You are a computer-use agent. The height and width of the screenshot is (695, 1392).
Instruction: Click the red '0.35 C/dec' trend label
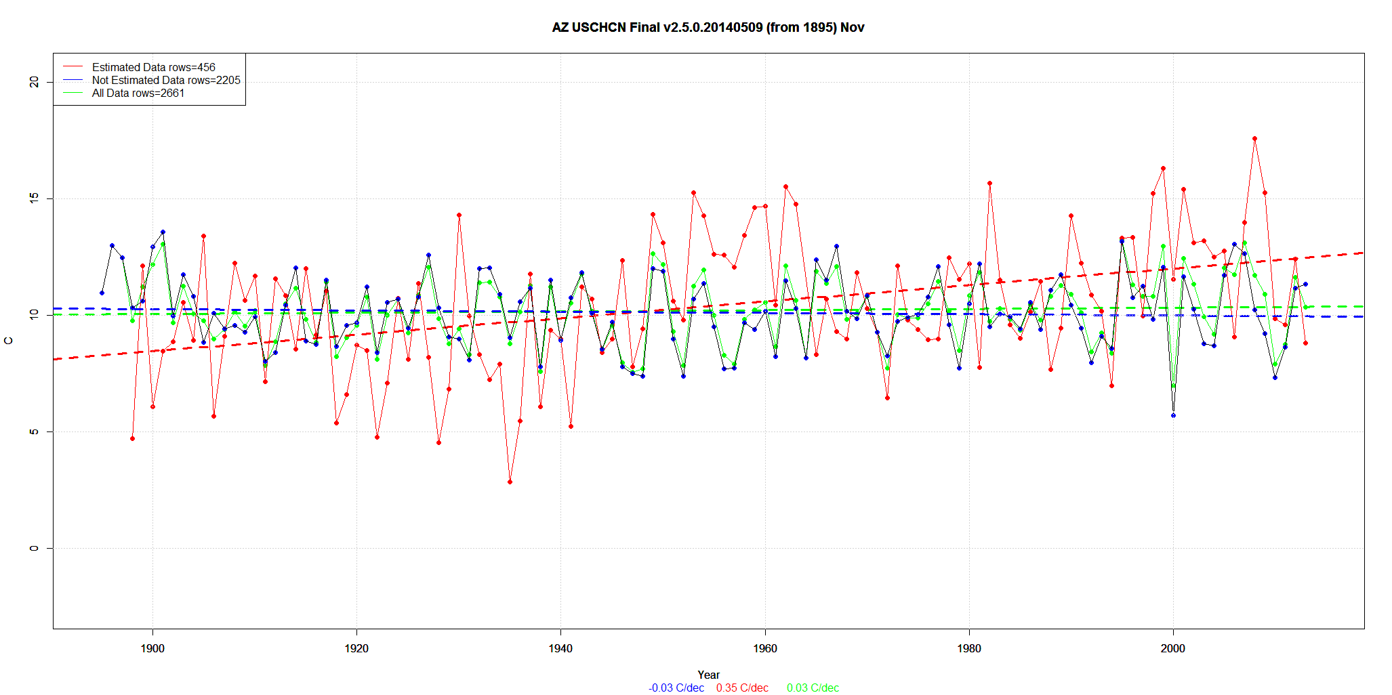click(742, 688)
